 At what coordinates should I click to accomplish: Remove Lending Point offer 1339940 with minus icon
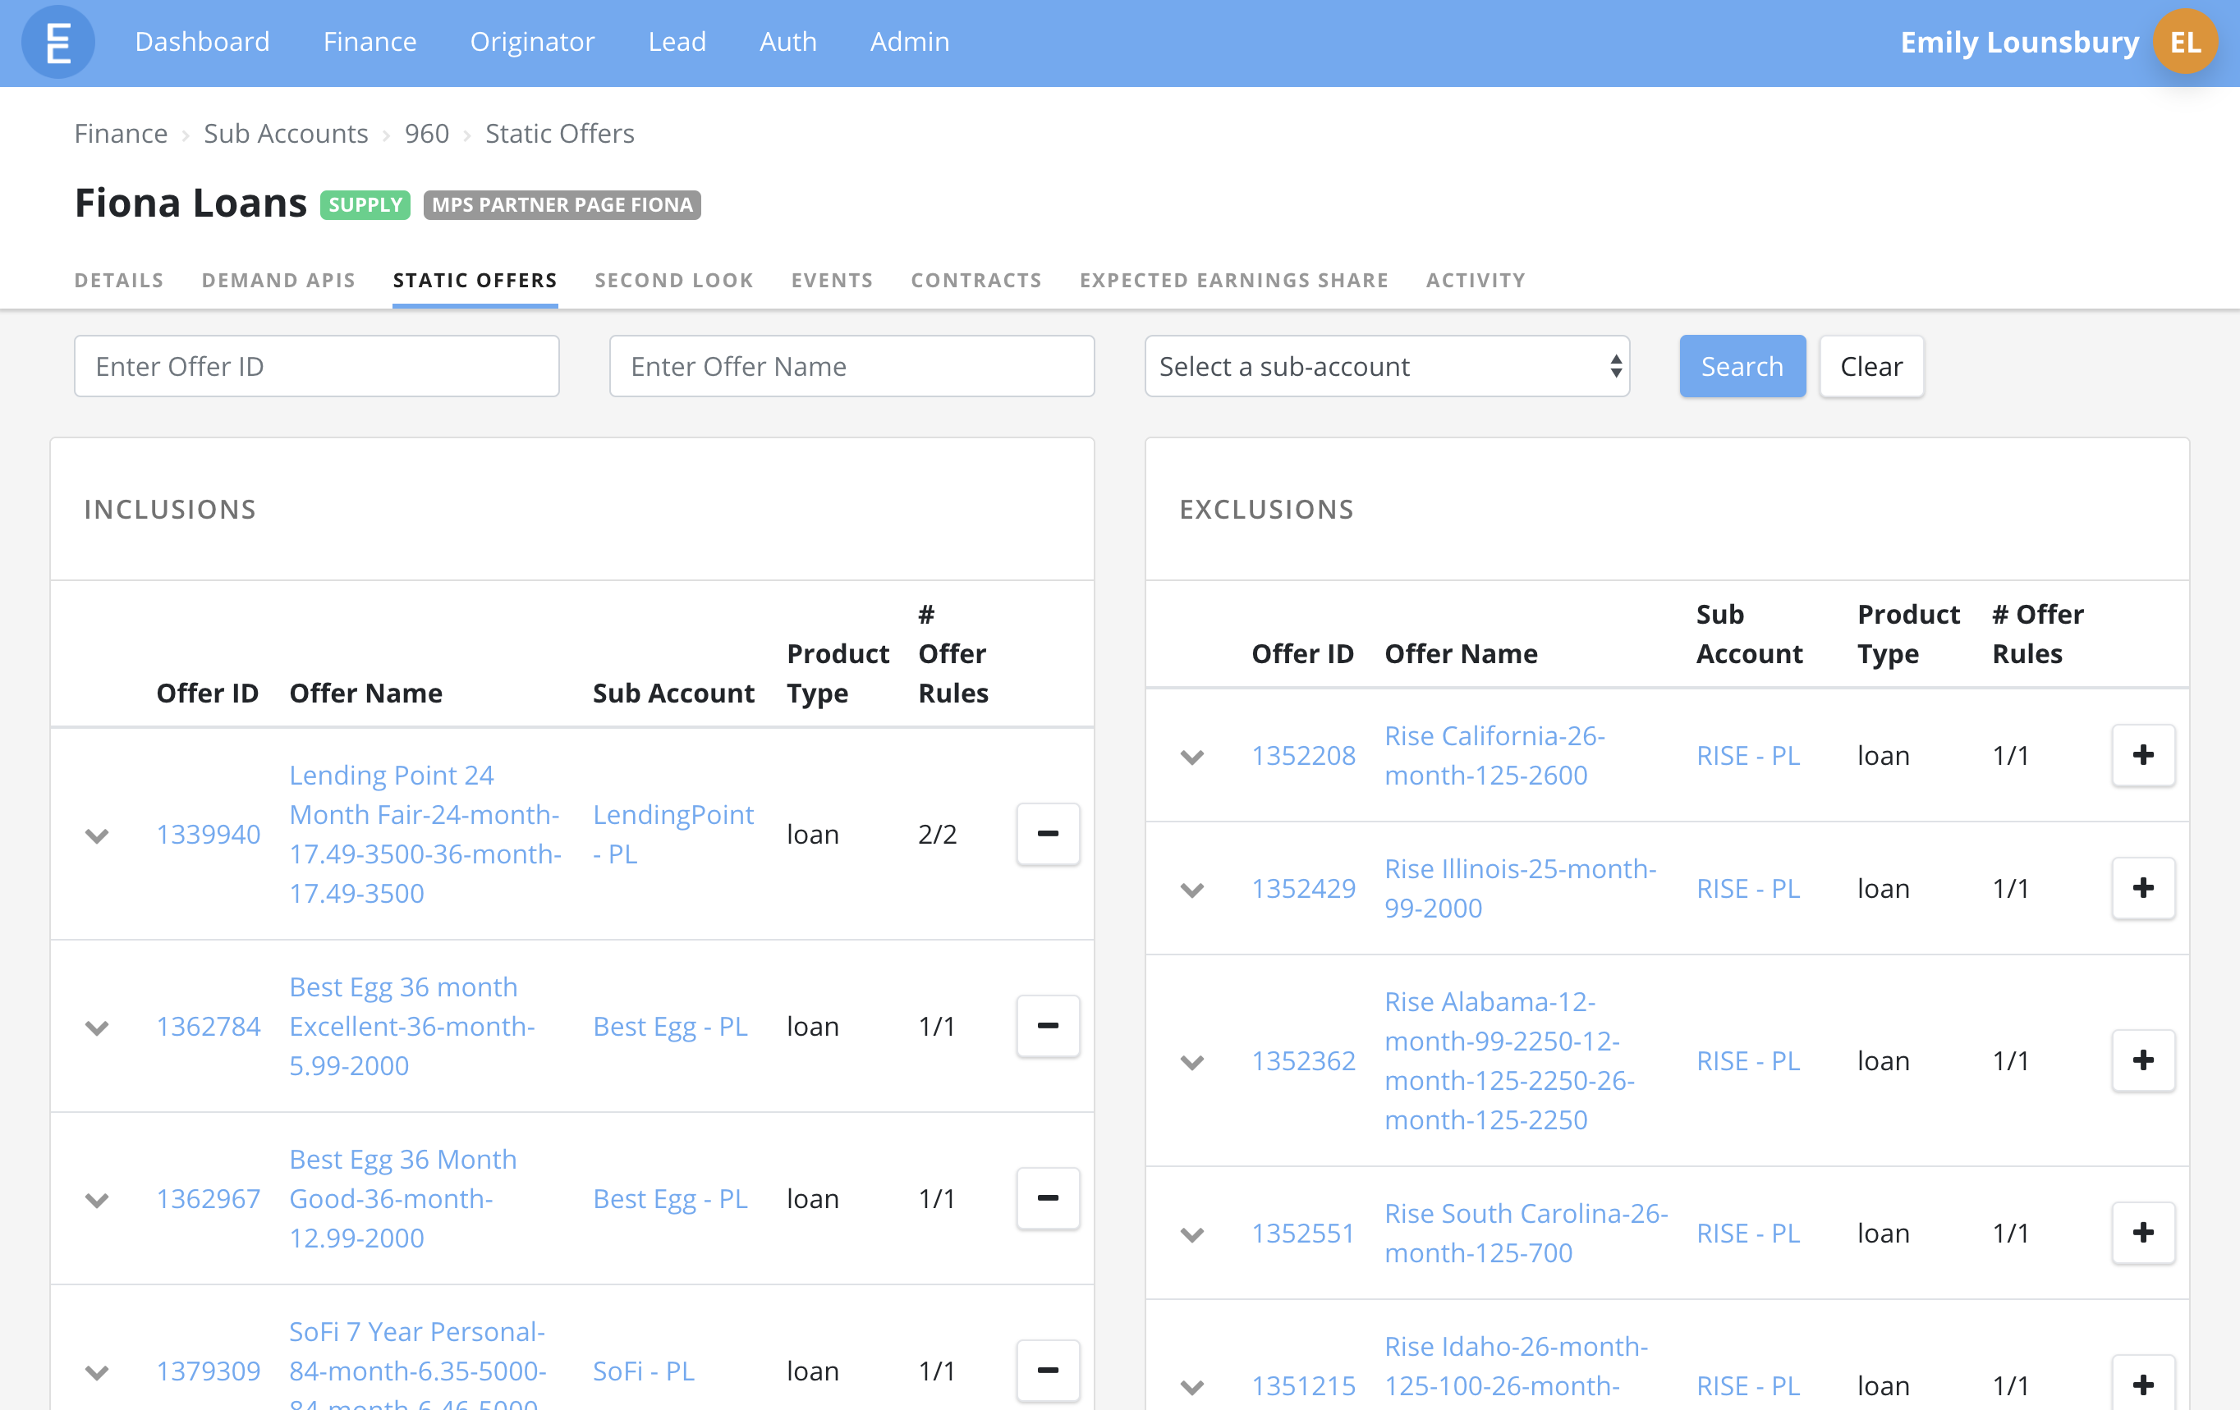[1048, 835]
